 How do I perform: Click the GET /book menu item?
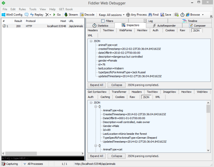pyautogui.click(x=66, y=9)
